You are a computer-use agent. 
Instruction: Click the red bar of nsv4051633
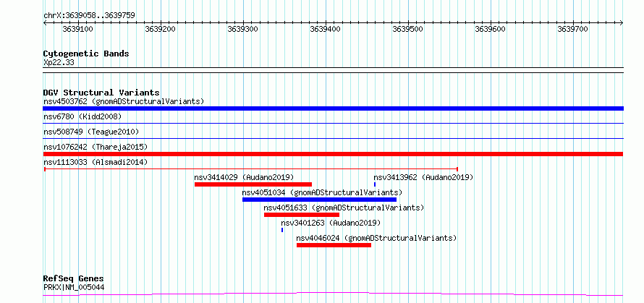point(302,215)
